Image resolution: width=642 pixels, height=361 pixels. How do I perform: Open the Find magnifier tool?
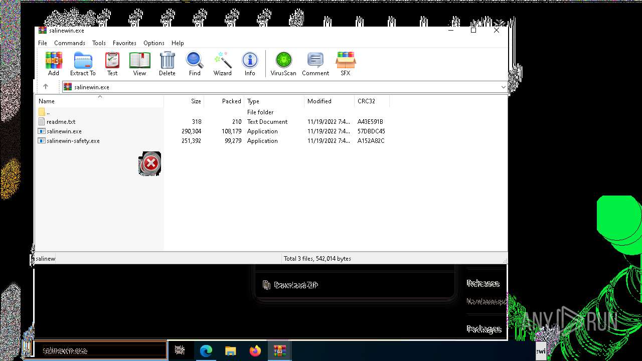[195, 64]
